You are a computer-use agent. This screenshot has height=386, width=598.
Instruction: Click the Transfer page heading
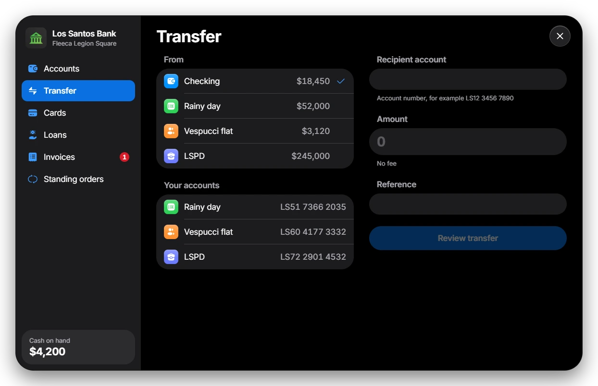click(x=189, y=36)
